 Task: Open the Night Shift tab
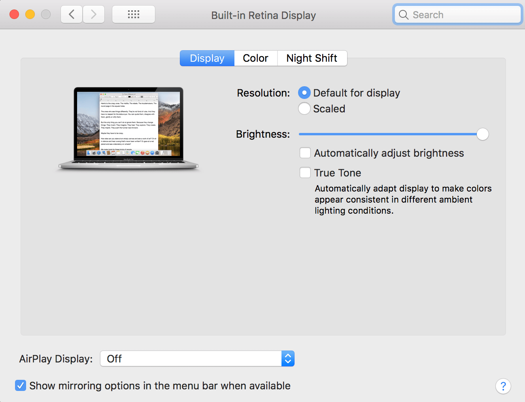[x=312, y=58]
